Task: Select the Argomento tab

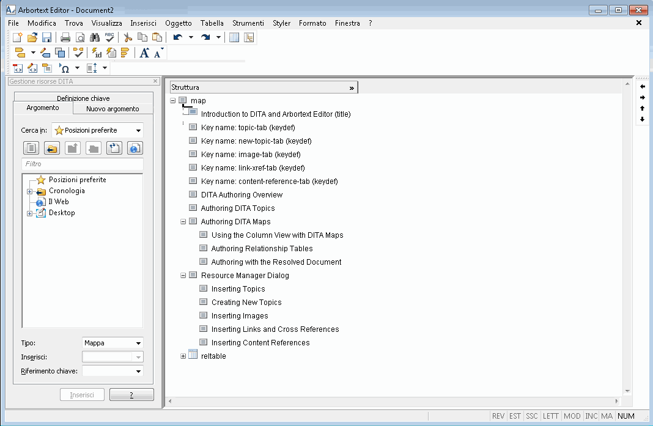Action: [43, 108]
